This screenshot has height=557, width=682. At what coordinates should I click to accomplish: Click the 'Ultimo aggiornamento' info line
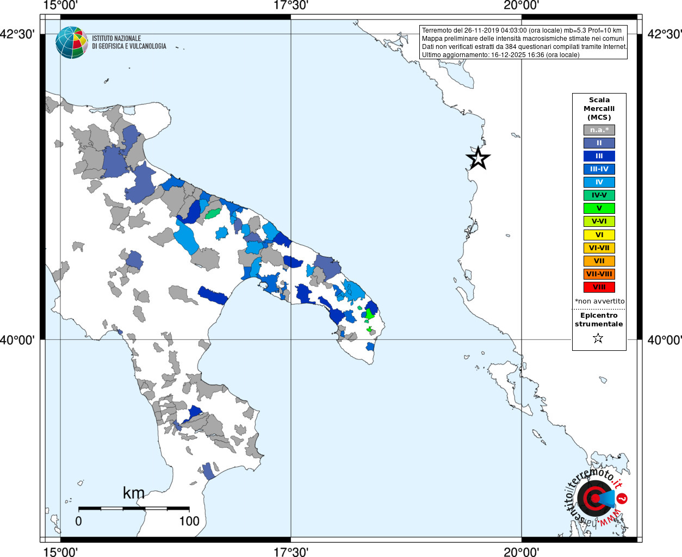click(500, 55)
